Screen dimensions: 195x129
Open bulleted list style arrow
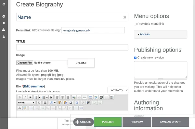[x=40, y=97]
